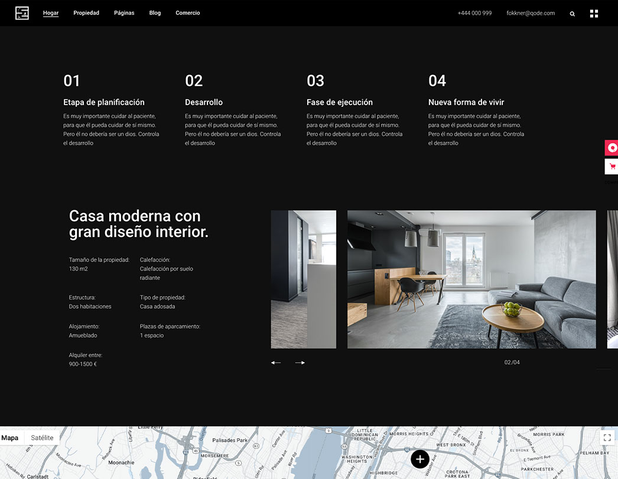Click heading 'Nueva forma de vivir'
Image resolution: width=618 pixels, height=479 pixels.
466,102
